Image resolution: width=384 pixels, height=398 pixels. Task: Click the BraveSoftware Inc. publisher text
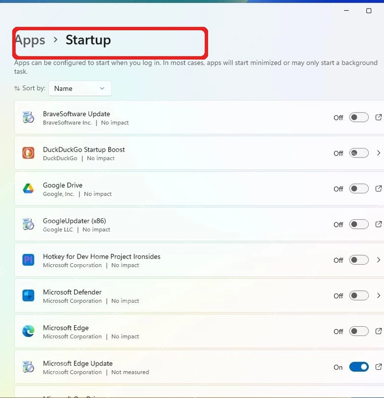[67, 123]
